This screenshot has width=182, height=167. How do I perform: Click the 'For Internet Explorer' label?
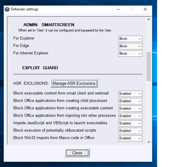coord(31,53)
